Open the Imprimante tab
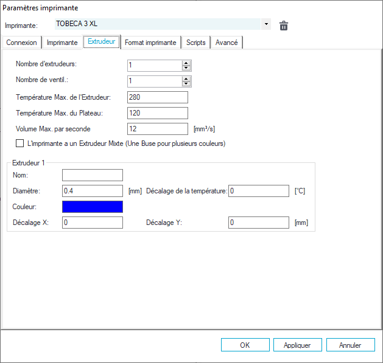The image size is (383, 363). (x=62, y=43)
